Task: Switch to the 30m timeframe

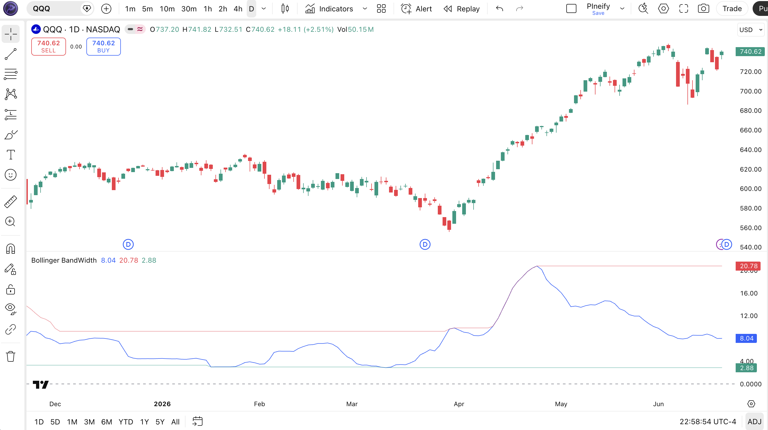Action: tap(189, 9)
